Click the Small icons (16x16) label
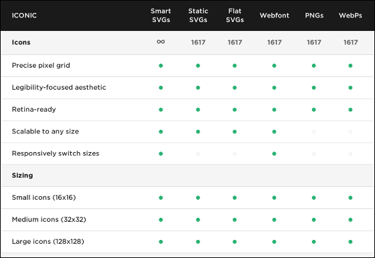 click(x=44, y=198)
